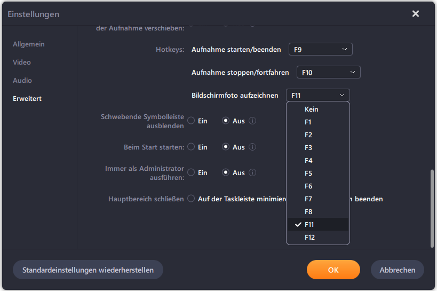Select the Erweitert settings section
The width and height of the screenshot is (437, 291).
27,98
